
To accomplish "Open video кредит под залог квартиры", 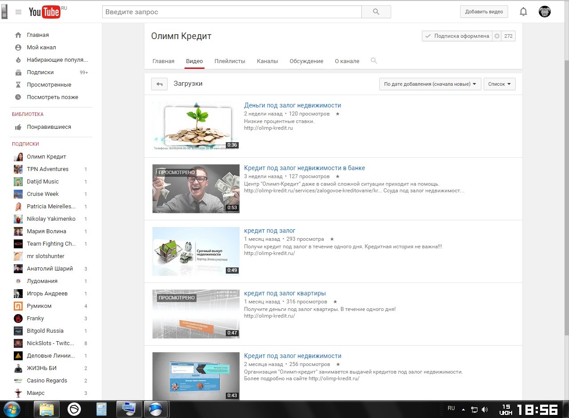I will (x=285, y=293).
